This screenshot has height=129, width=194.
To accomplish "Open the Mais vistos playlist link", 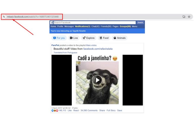I will click(91, 45).
